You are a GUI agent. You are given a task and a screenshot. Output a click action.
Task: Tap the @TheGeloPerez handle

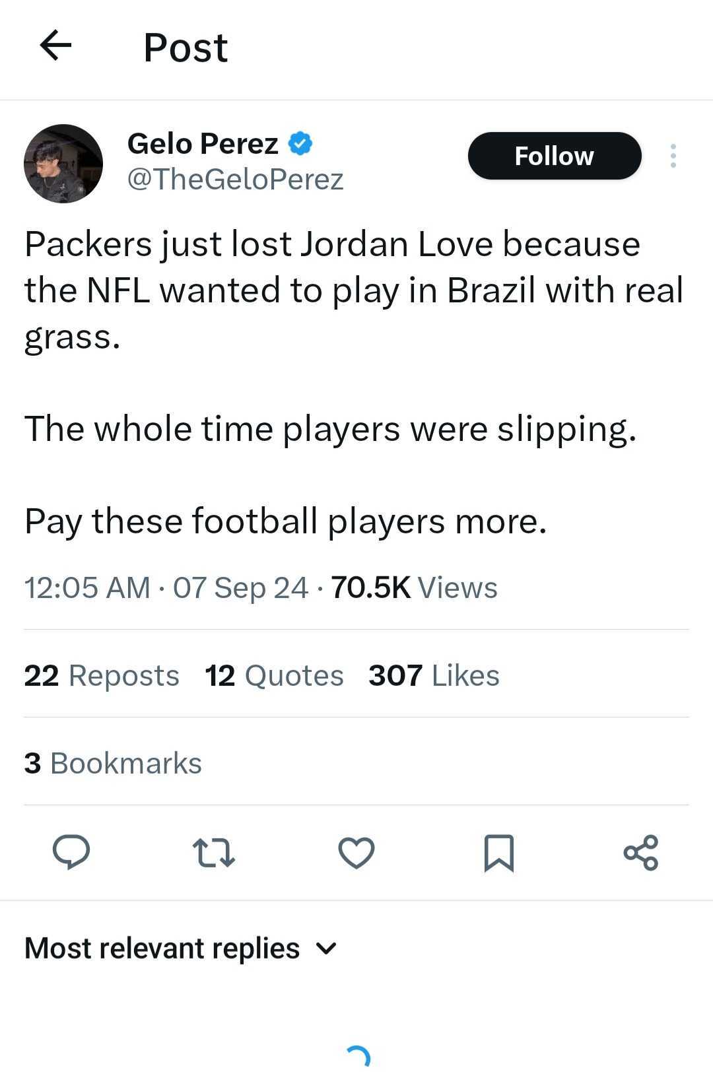[x=235, y=179]
